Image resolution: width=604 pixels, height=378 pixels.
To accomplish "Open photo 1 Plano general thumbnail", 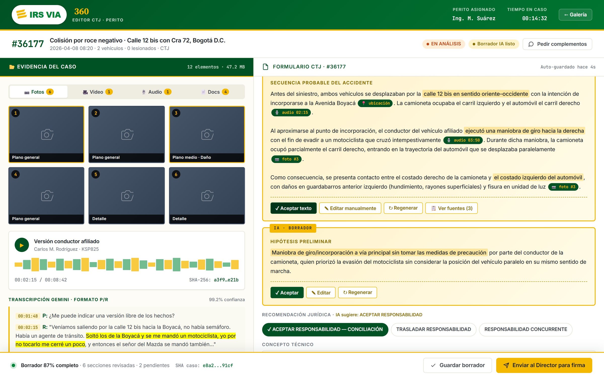I will (46, 134).
